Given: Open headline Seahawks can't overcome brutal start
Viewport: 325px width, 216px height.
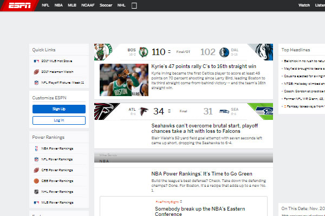Looking at the screenshot, I should (x=205, y=129).
